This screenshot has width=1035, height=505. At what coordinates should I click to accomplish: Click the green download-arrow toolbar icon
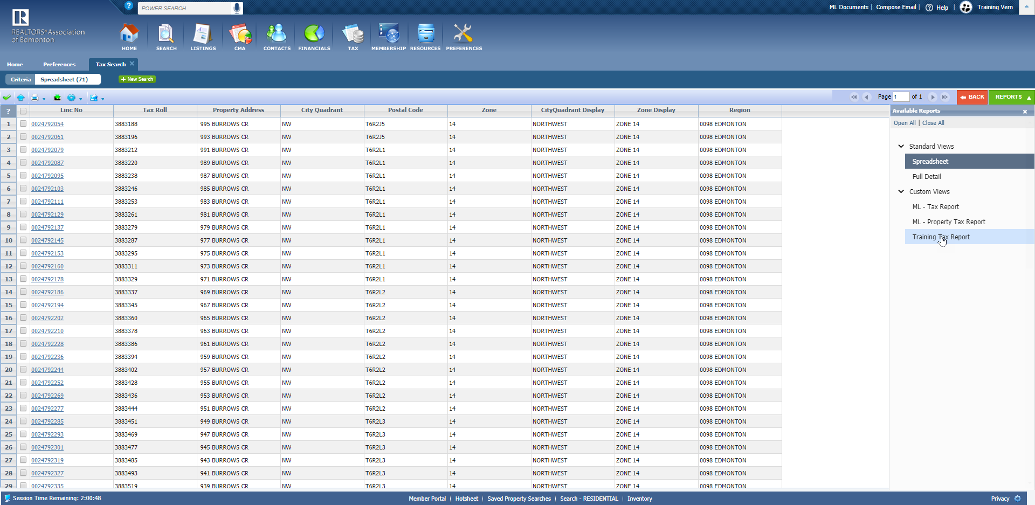click(57, 98)
